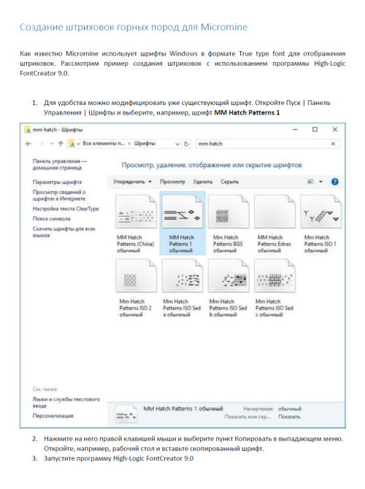Click Скачать шрифты для всех языков link

click(64, 232)
